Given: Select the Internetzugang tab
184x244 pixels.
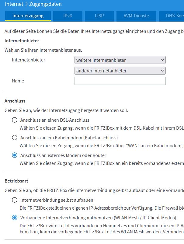Looking at the screenshot, I should [x=28, y=16].
